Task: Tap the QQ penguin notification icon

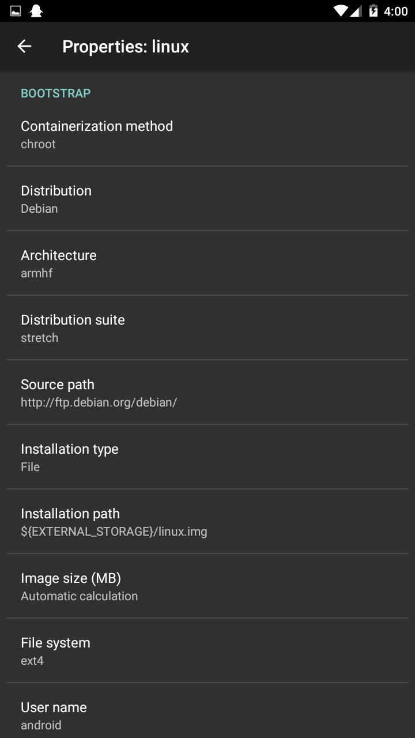Action: coord(36,11)
